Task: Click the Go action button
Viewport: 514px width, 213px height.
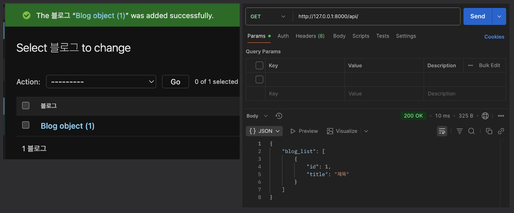Action: point(175,82)
